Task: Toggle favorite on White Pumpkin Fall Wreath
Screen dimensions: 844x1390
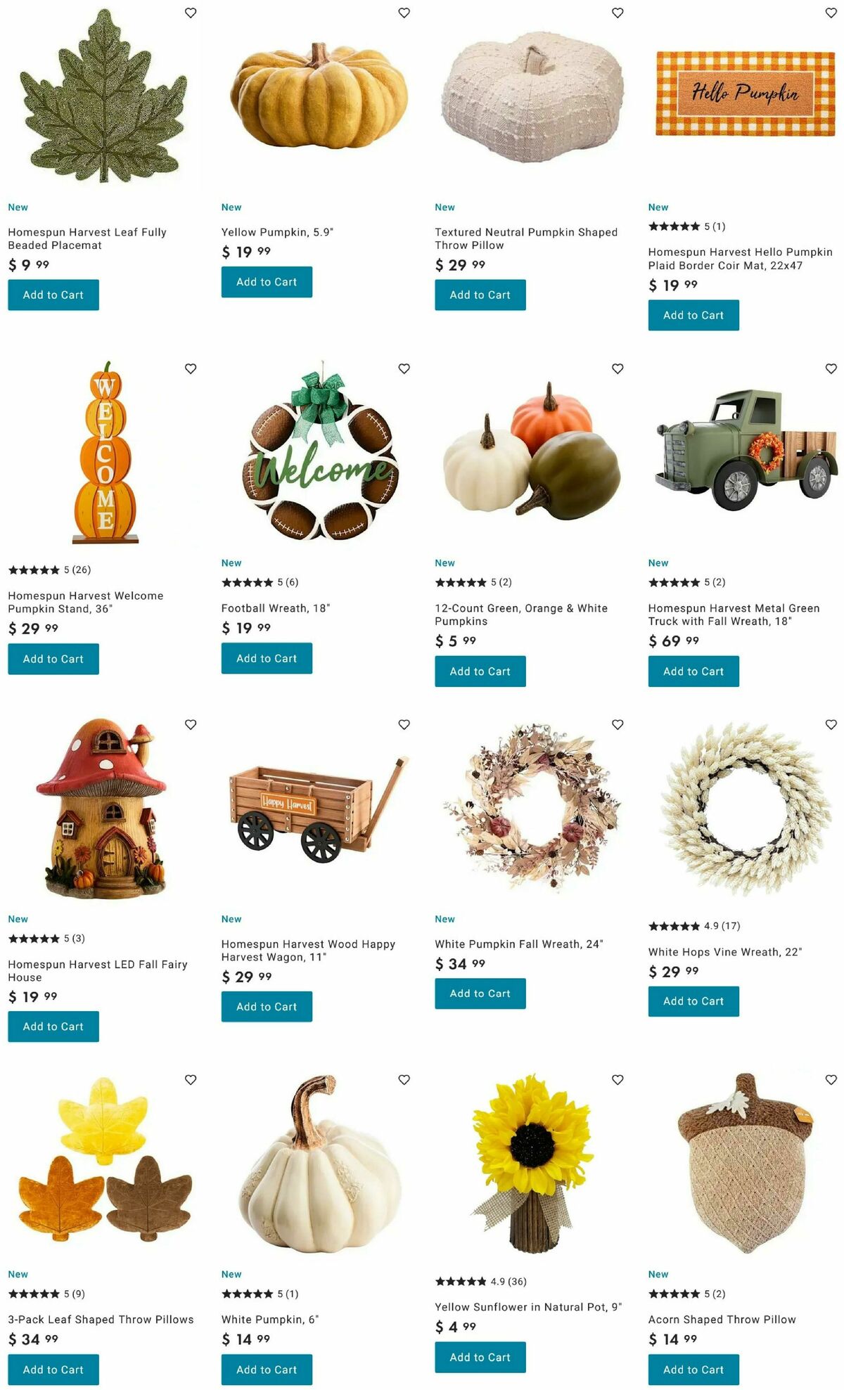Action: pos(618,724)
